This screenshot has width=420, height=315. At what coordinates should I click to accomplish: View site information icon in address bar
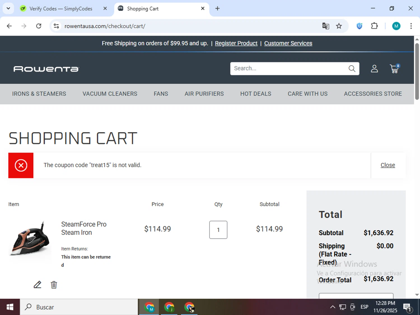click(x=56, y=26)
